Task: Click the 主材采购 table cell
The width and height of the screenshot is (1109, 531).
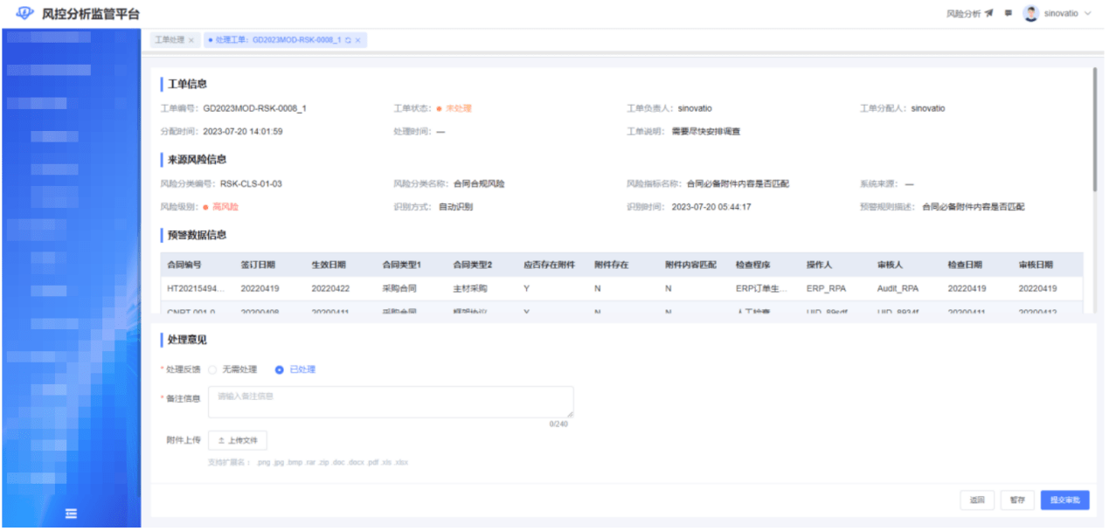Action: pyautogui.click(x=470, y=287)
